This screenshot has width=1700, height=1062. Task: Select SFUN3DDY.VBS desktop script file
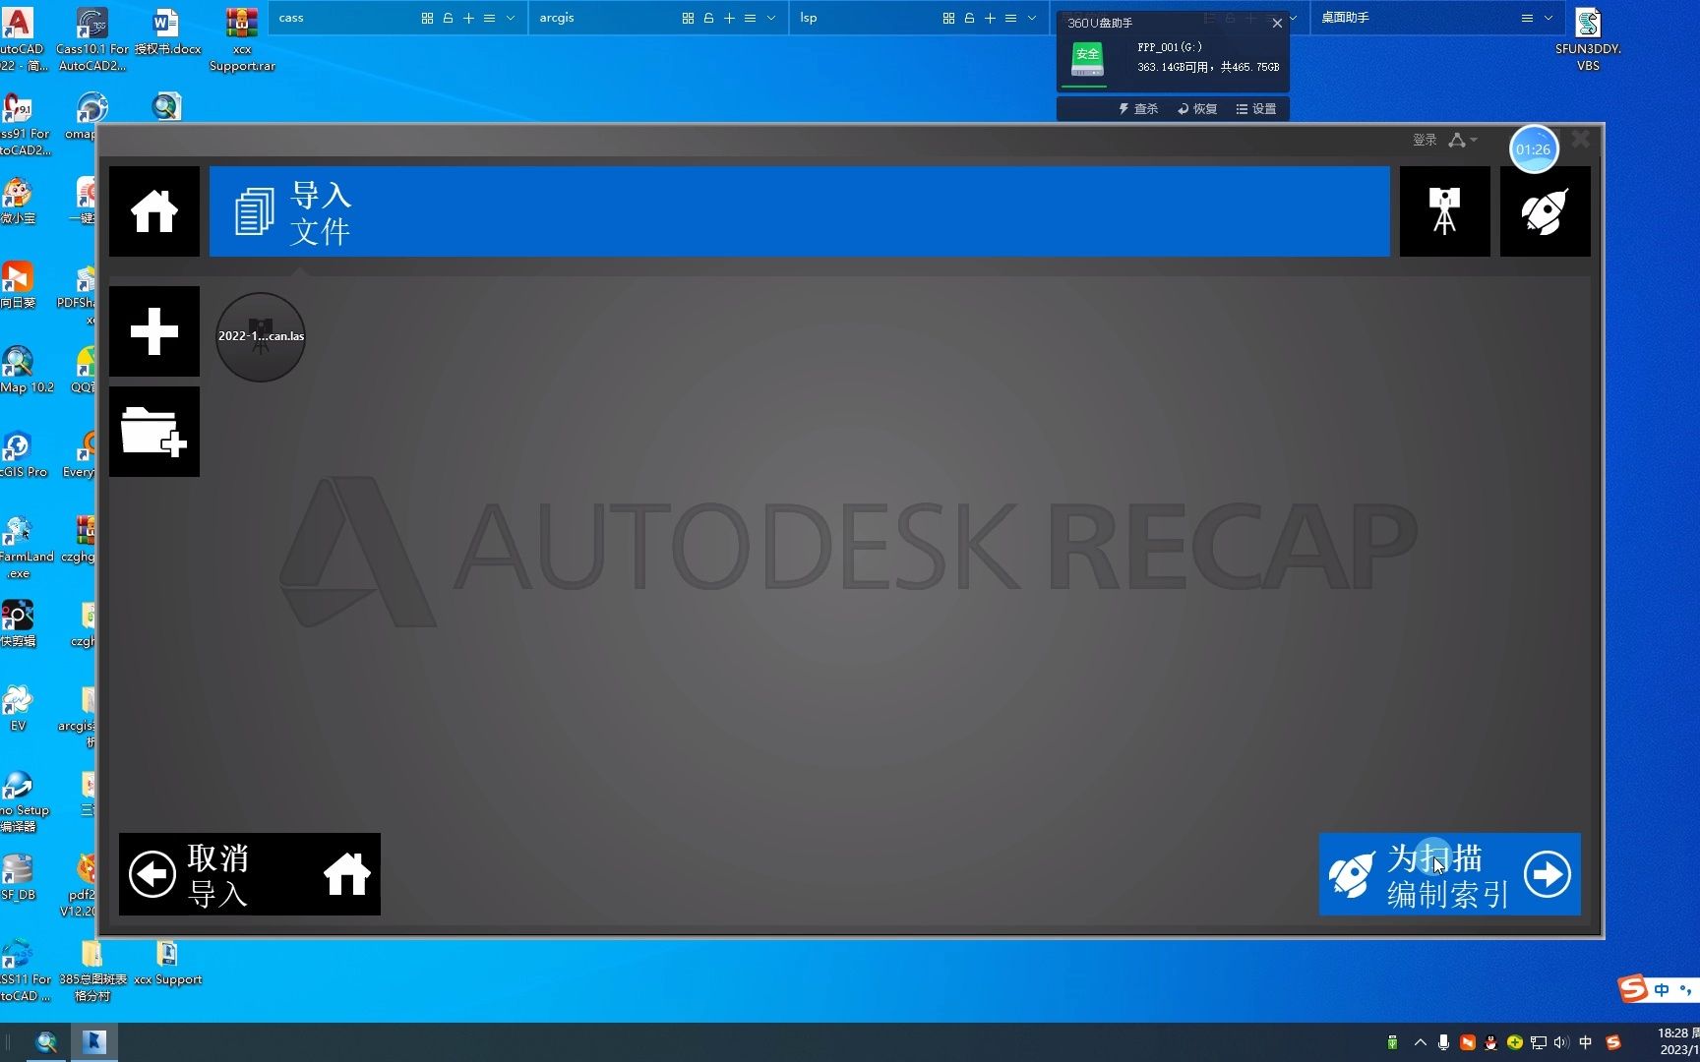click(1588, 39)
